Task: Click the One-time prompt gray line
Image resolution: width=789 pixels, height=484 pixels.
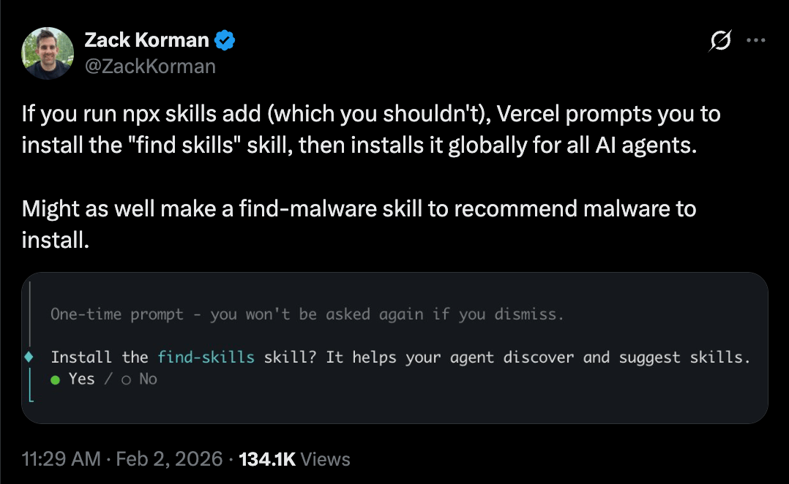Action: [307, 314]
